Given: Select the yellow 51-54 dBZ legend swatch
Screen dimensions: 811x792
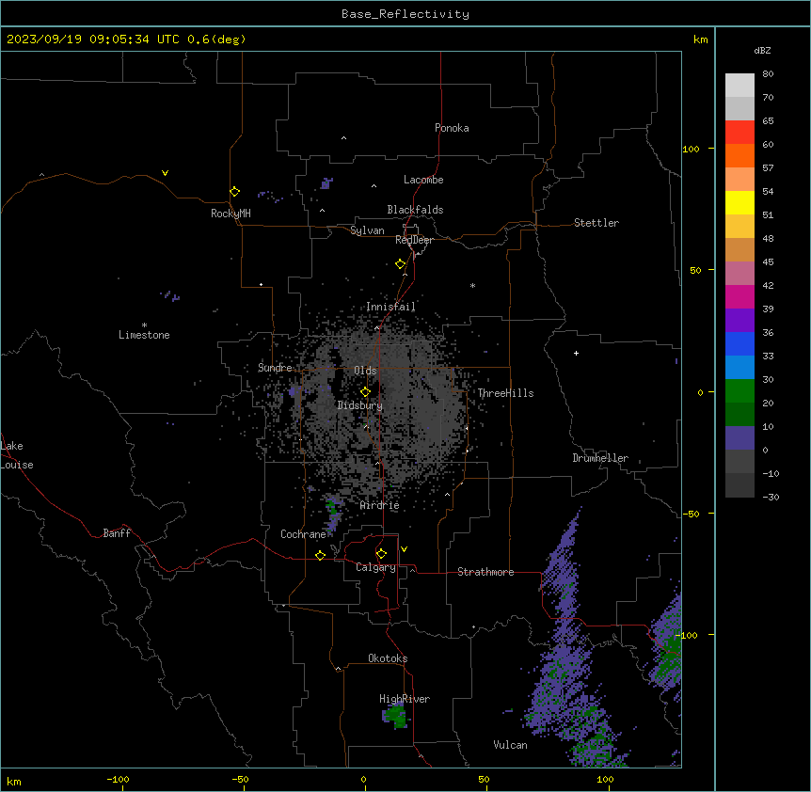Looking at the screenshot, I should 739,202.
